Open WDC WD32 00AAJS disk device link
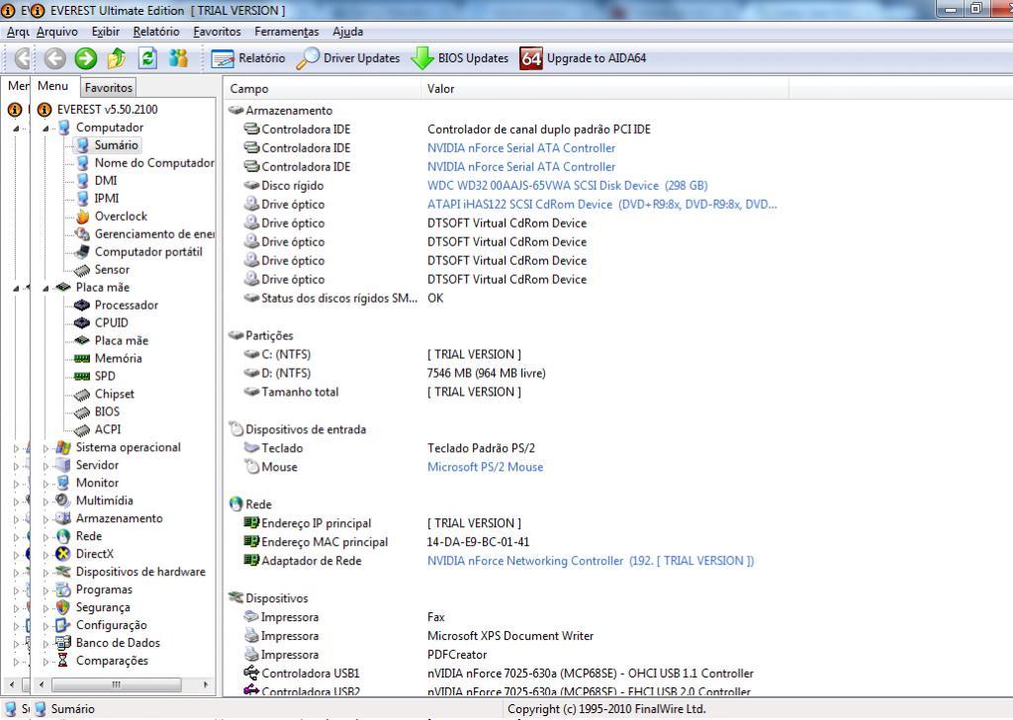 pyautogui.click(x=567, y=185)
